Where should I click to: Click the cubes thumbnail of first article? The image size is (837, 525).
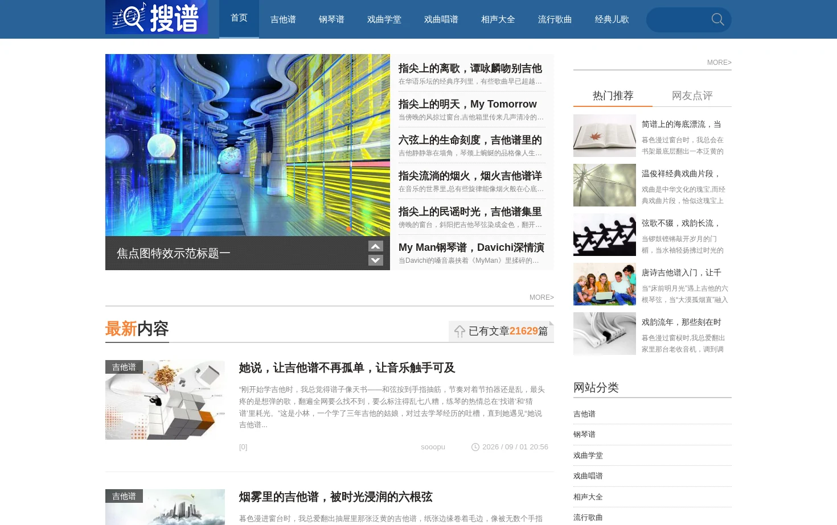click(165, 400)
